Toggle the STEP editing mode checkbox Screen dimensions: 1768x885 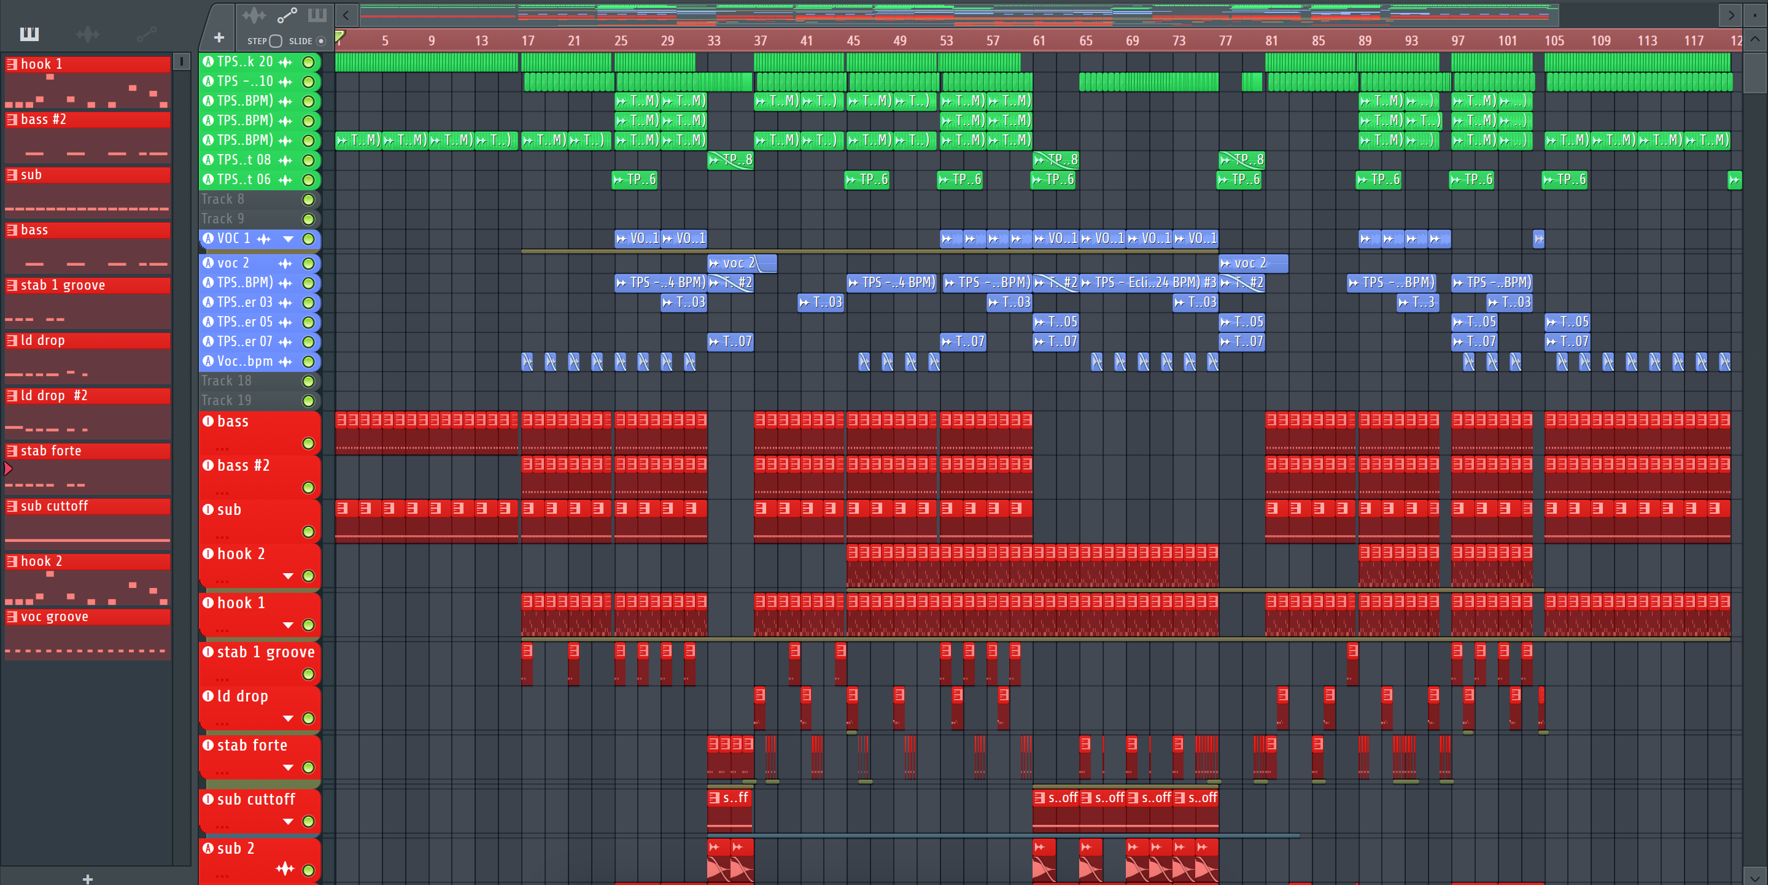click(x=275, y=41)
